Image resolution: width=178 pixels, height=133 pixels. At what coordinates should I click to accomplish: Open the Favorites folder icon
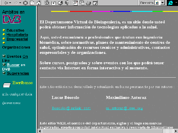point(53,3)
